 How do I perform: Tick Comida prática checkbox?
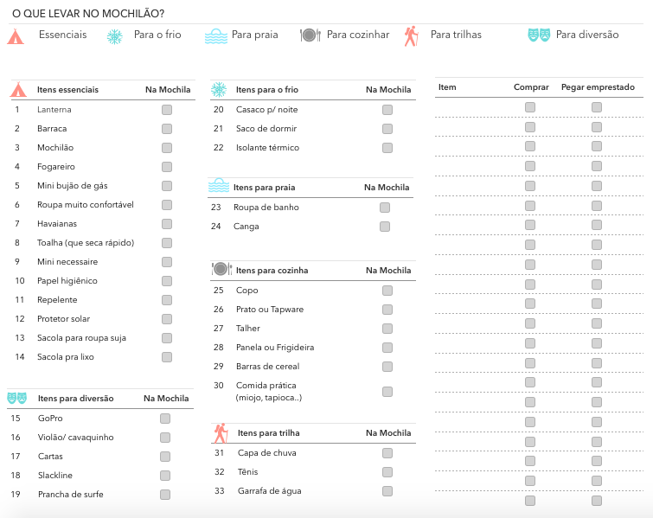(387, 392)
